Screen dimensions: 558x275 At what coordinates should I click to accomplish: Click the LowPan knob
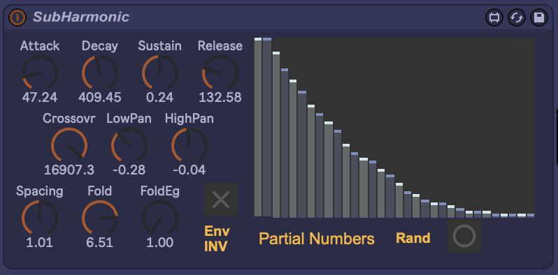tap(129, 145)
